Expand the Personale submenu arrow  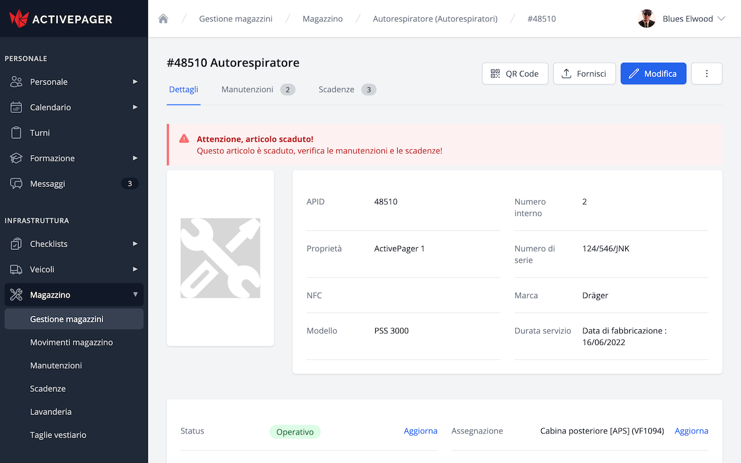coord(135,82)
